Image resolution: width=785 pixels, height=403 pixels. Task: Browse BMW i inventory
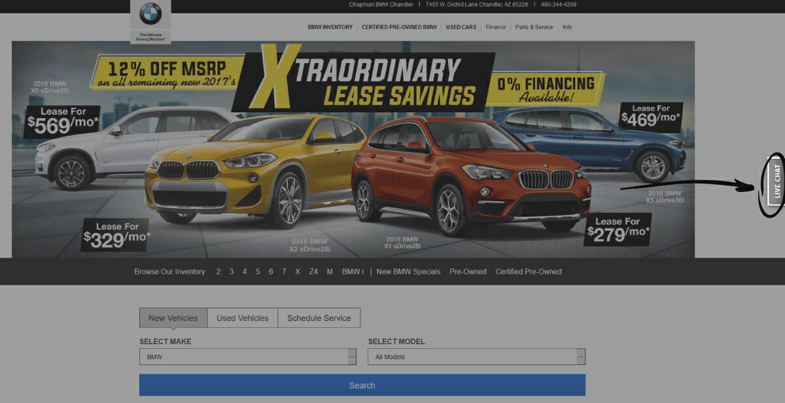coord(353,272)
